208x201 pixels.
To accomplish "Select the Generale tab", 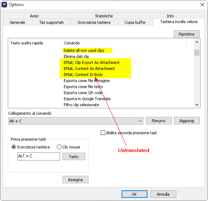I will [x=17, y=22].
